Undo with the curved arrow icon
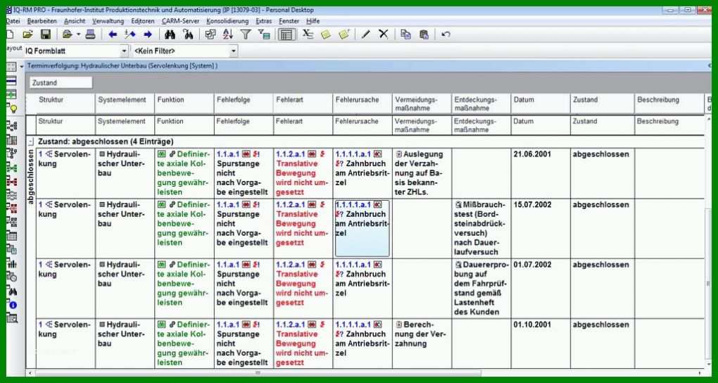 point(446,34)
